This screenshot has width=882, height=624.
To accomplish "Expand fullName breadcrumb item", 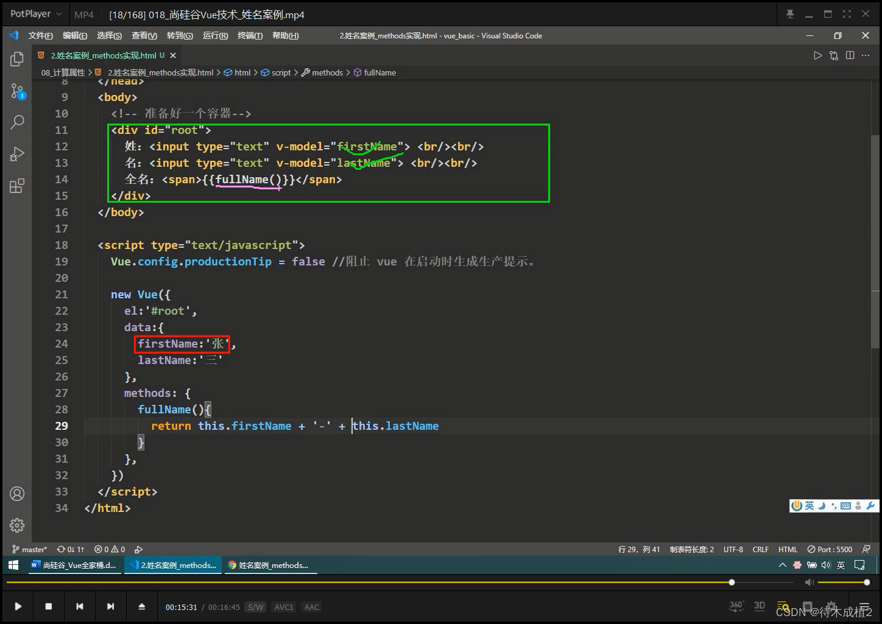I will pos(375,72).
